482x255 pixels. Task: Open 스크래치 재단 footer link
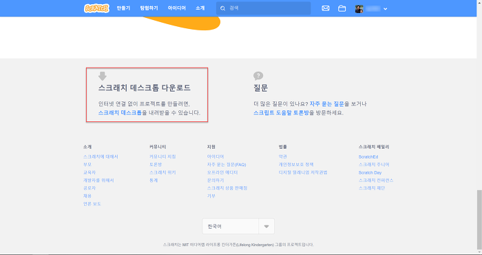(372, 188)
